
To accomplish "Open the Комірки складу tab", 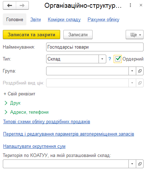I will (64, 20).
